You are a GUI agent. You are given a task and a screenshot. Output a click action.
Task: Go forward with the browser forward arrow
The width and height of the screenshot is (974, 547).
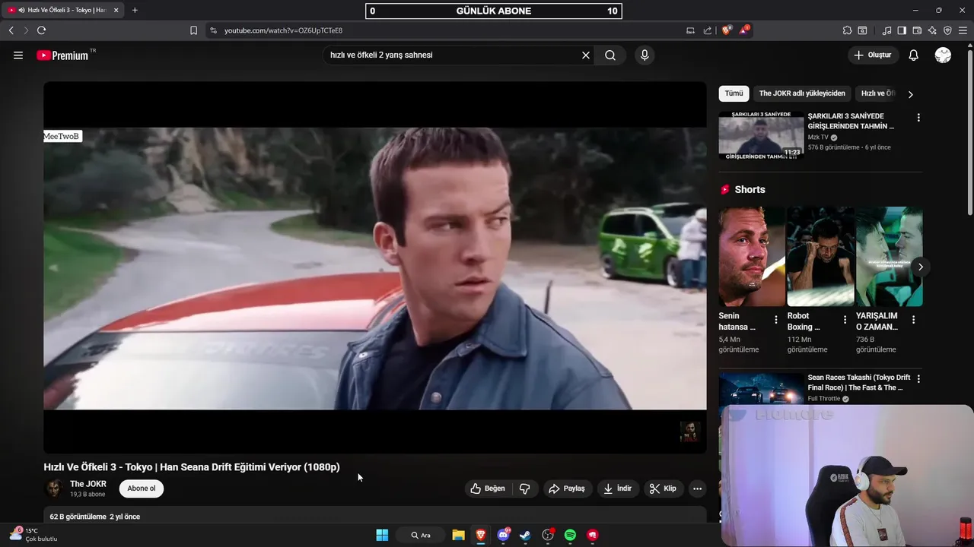click(26, 30)
